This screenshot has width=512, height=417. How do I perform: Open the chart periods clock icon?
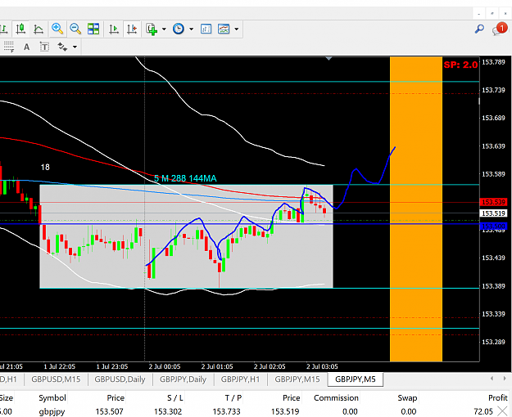(179, 29)
